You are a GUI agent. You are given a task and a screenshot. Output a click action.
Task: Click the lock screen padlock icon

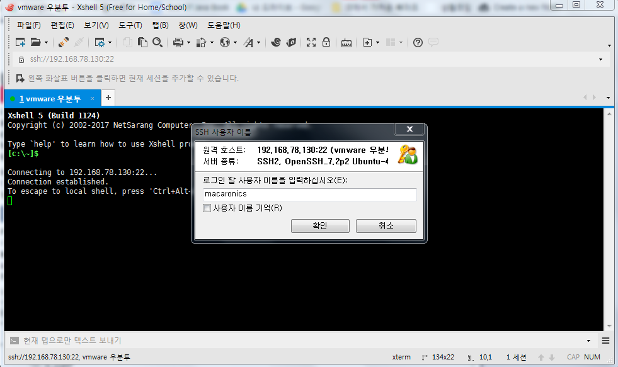click(x=326, y=42)
